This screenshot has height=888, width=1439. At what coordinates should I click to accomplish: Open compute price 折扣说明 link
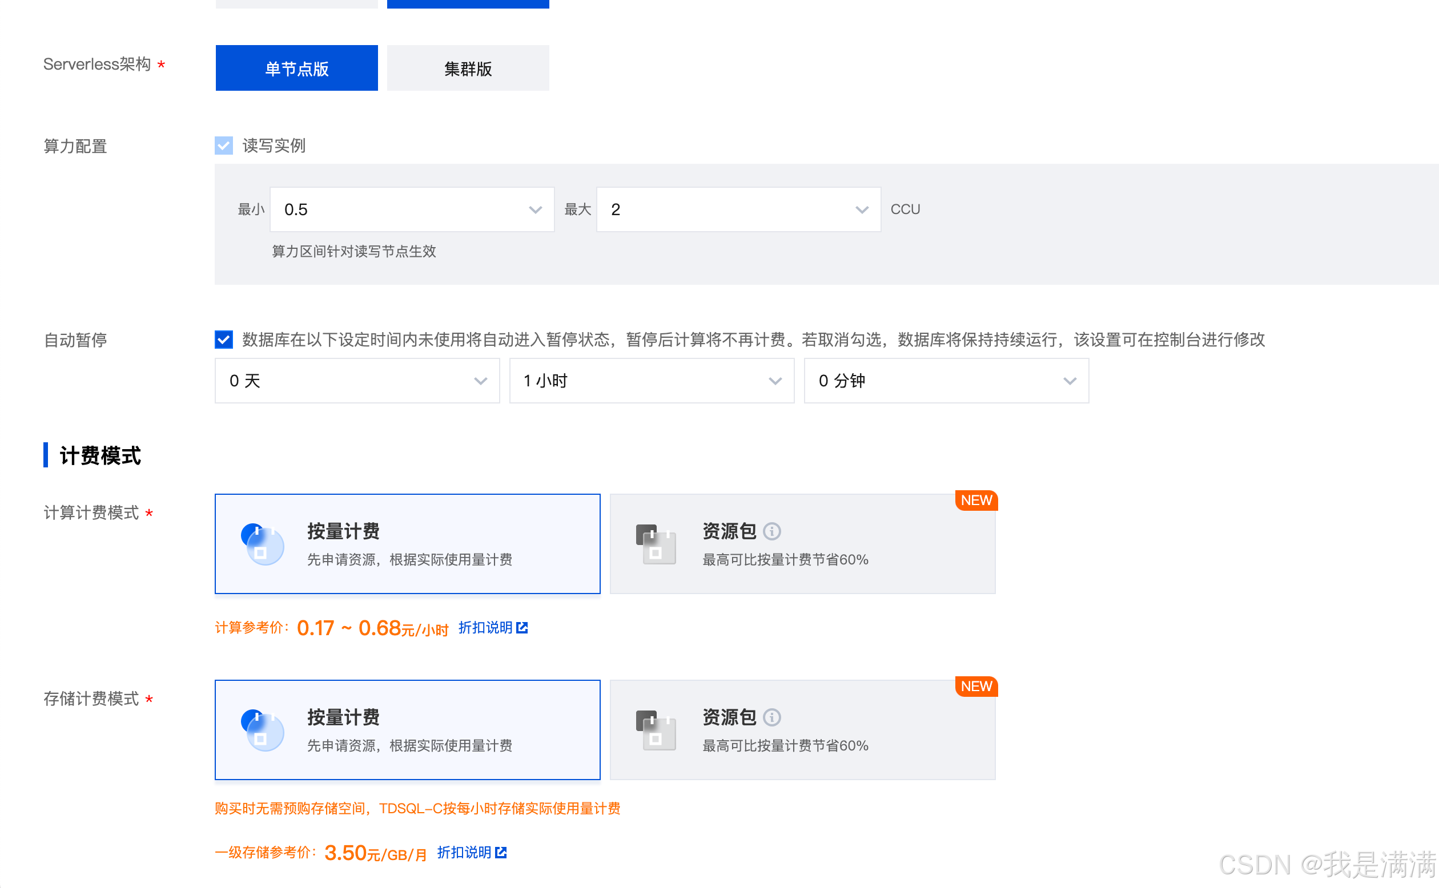485,628
